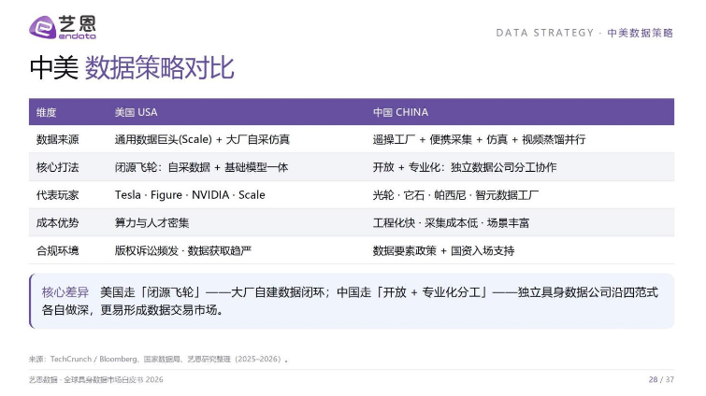The width and height of the screenshot is (706, 396).
Task: Click the '维度' column header
Action: (47, 112)
